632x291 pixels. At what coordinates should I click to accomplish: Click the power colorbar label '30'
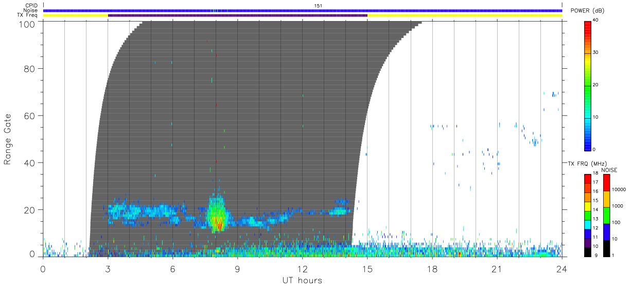(x=596, y=53)
